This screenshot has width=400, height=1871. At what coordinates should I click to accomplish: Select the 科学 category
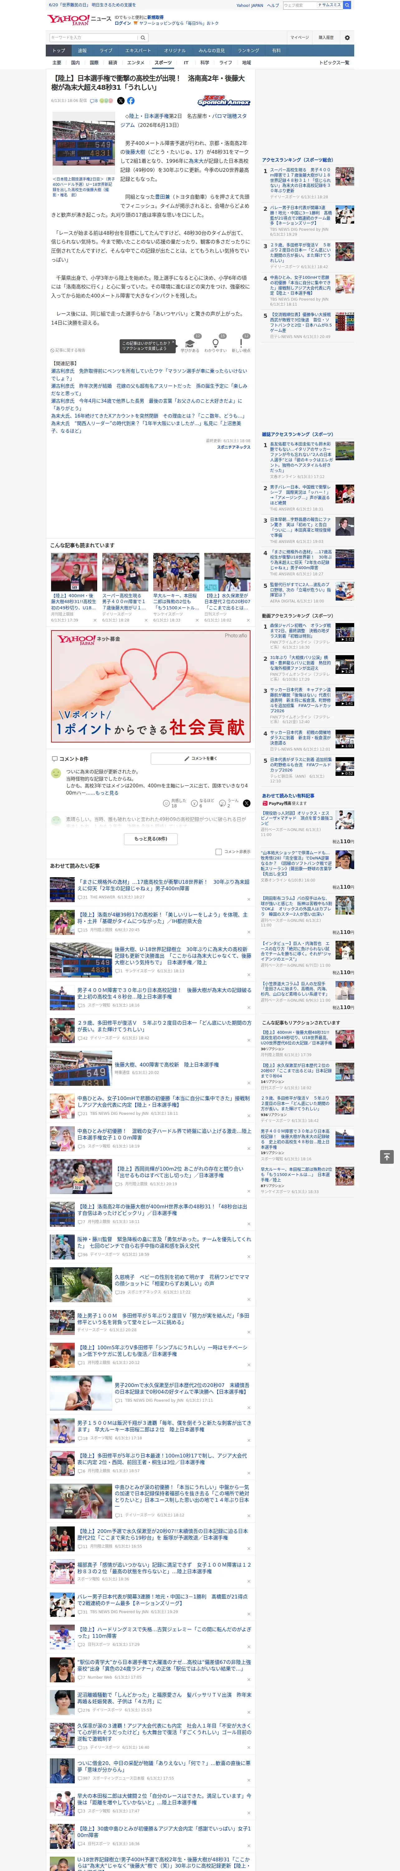(205, 62)
